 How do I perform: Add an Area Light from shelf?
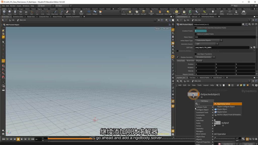pyautogui.click(x=143, y=13)
